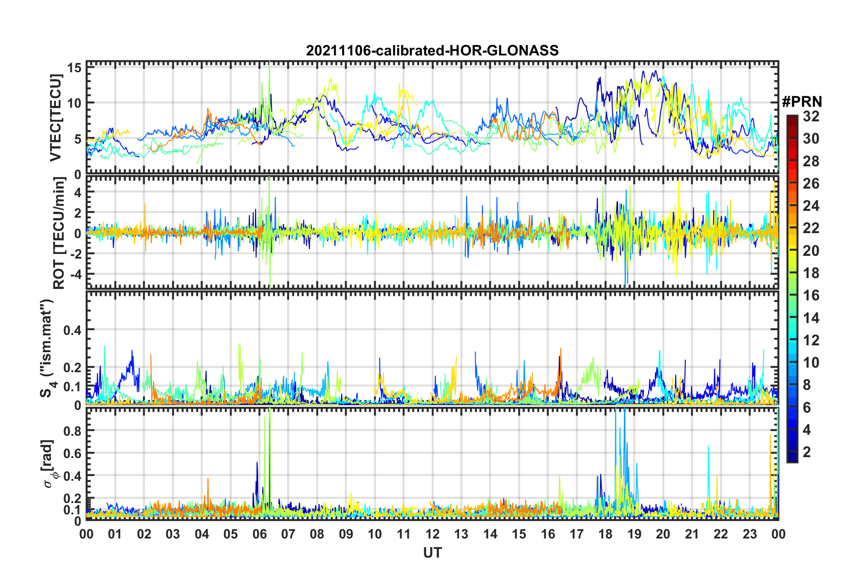Select UT axis tick label "03"
865x578 pixels.
click(x=173, y=534)
